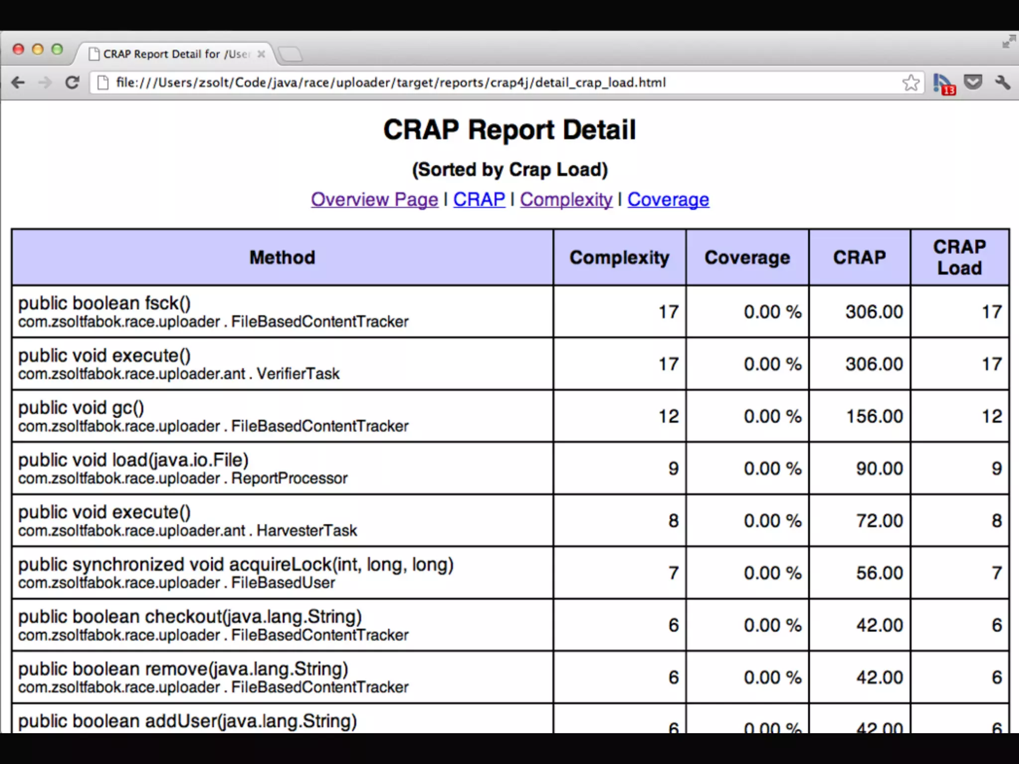This screenshot has height=764, width=1019.
Task: Click the public boolean fsck() method row
Action: pos(104,303)
